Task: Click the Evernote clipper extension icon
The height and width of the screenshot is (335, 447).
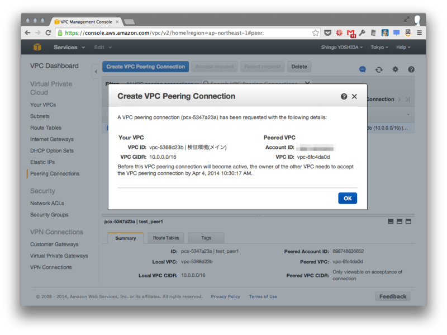Action: click(x=373, y=33)
